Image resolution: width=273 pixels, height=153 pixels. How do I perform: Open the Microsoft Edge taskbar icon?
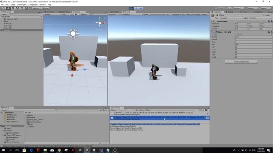[31, 150]
